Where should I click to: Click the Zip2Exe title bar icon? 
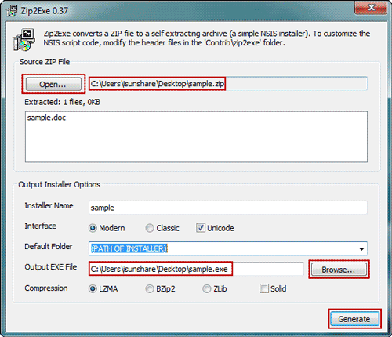(x=12, y=11)
